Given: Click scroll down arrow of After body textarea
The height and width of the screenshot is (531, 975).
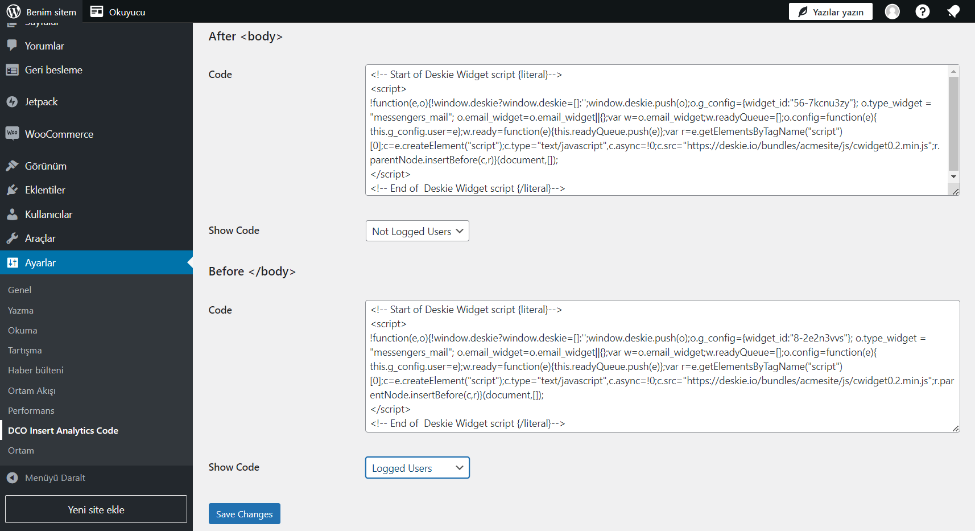Looking at the screenshot, I should pyautogui.click(x=954, y=177).
